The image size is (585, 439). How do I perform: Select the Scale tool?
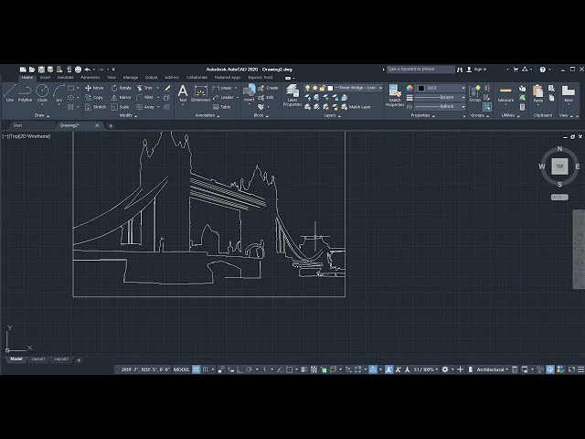120,107
